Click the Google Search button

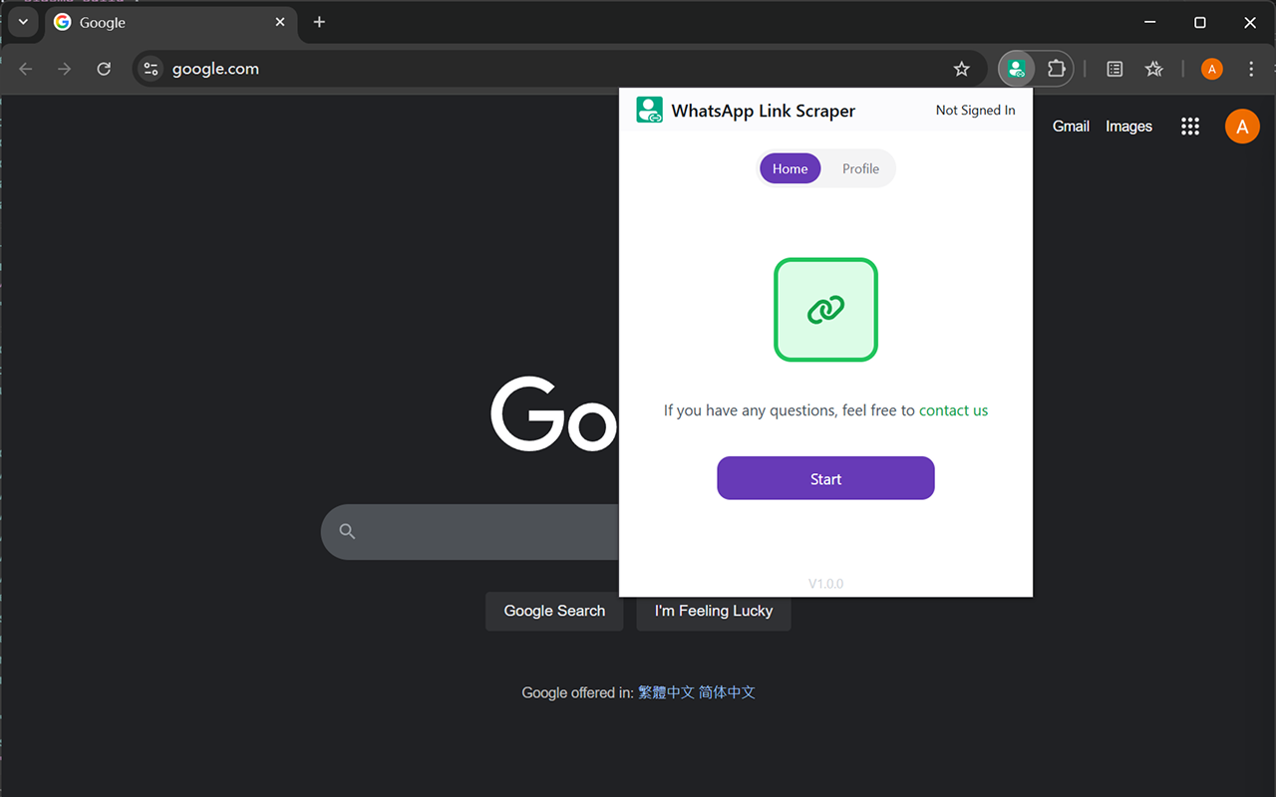pyautogui.click(x=554, y=611)
